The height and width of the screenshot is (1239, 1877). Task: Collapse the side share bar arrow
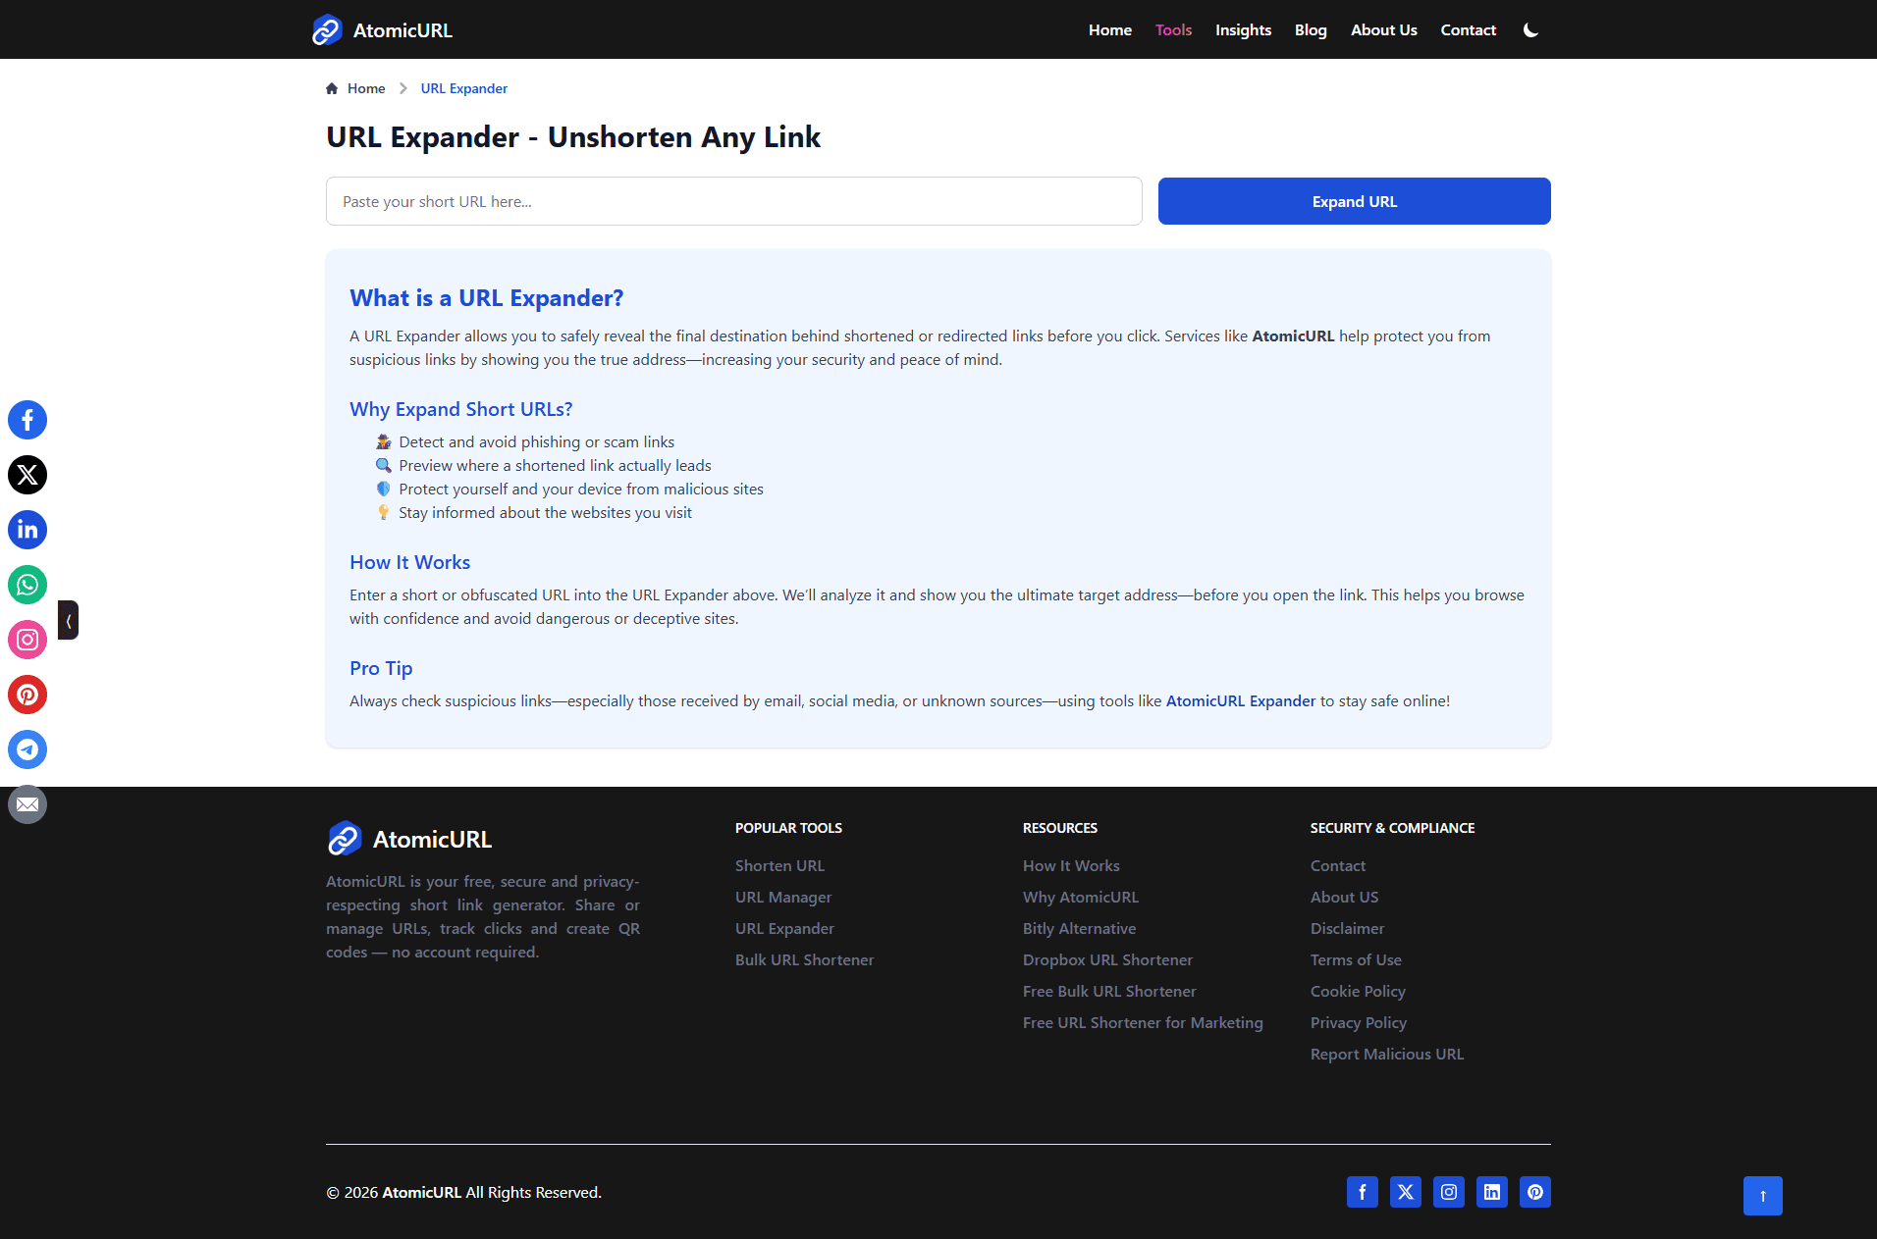[x=68, y=620]
